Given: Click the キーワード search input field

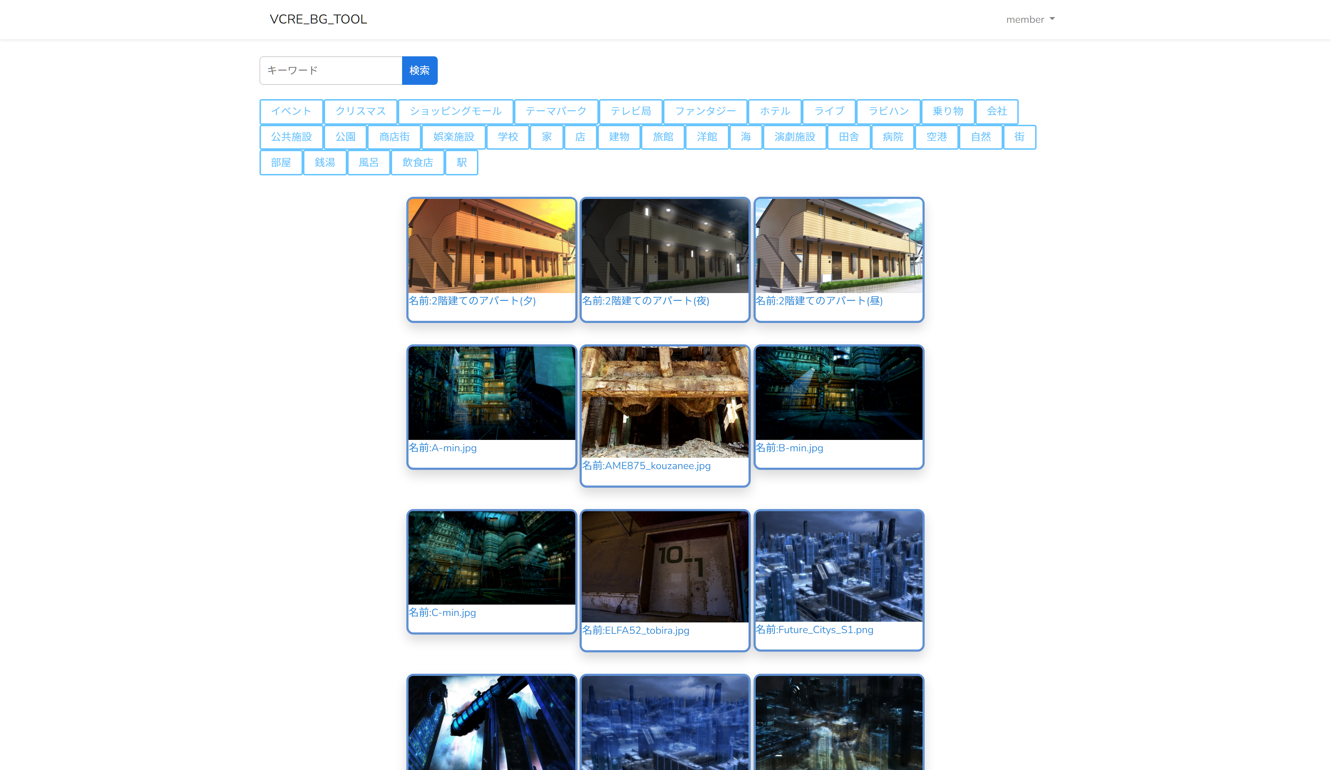Looking at the screenshot, I should pyautogui.click(x=331, y=70).
